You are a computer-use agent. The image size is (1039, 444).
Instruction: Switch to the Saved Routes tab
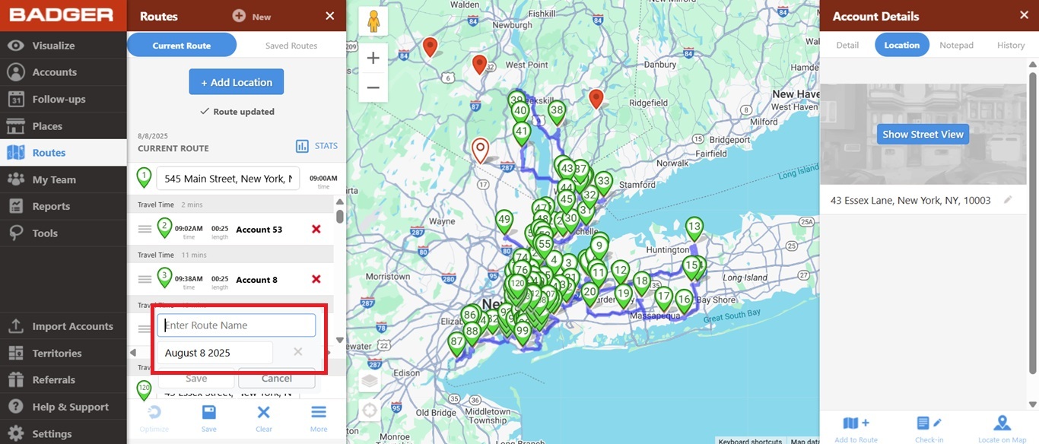click(x=291, y=46)
